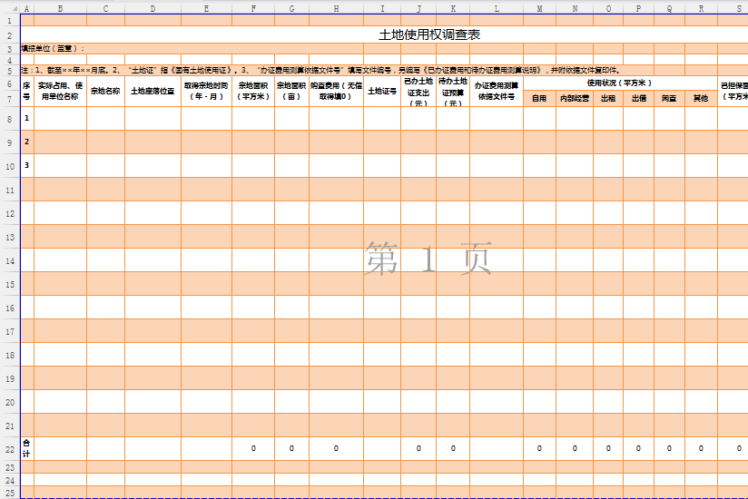Click the 办证费用测算依据文件号 header cell

(x=496, y=91)
